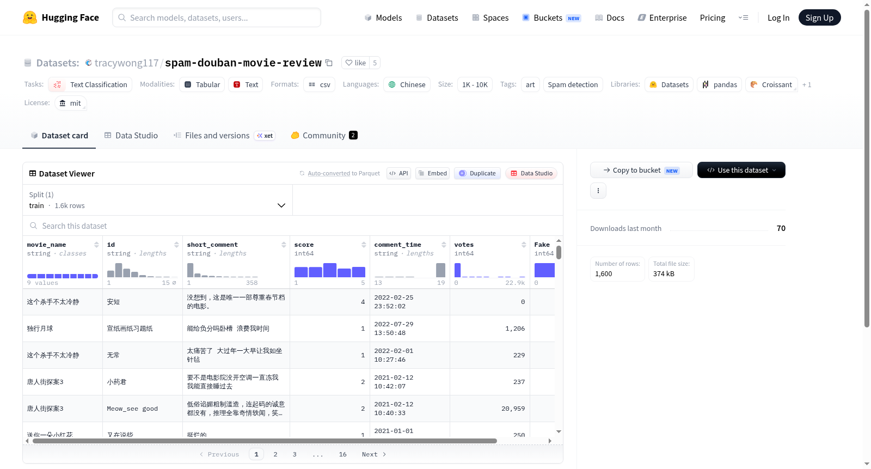Open Buckets in top navigation
The image size is (871, 469).
551,17
